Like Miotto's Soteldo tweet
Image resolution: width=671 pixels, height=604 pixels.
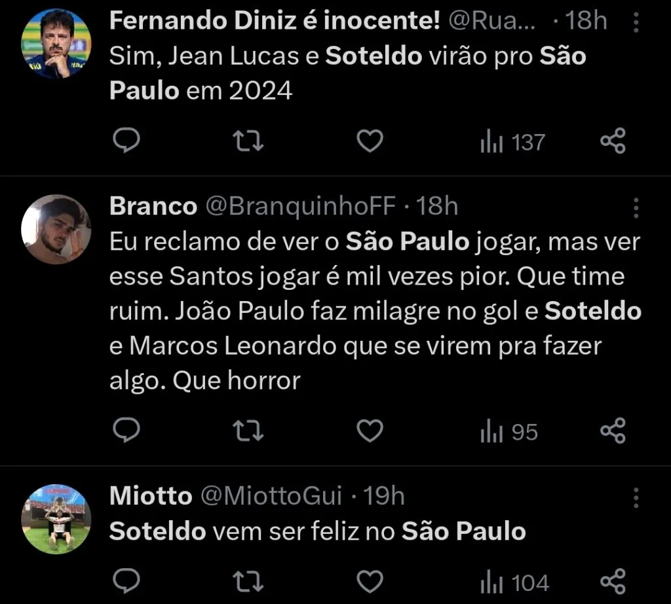(370, 580)
